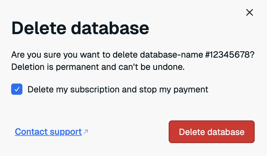The image size is (267, 156).
Task: Click the white checkmark in blue box
Action: pyautogui.click(x=17, y=89)
